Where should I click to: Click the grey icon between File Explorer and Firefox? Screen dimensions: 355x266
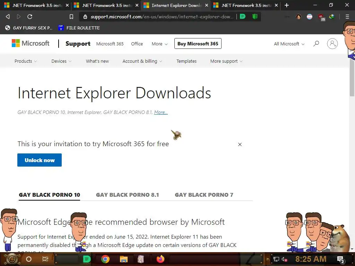[x=141, y=259]
